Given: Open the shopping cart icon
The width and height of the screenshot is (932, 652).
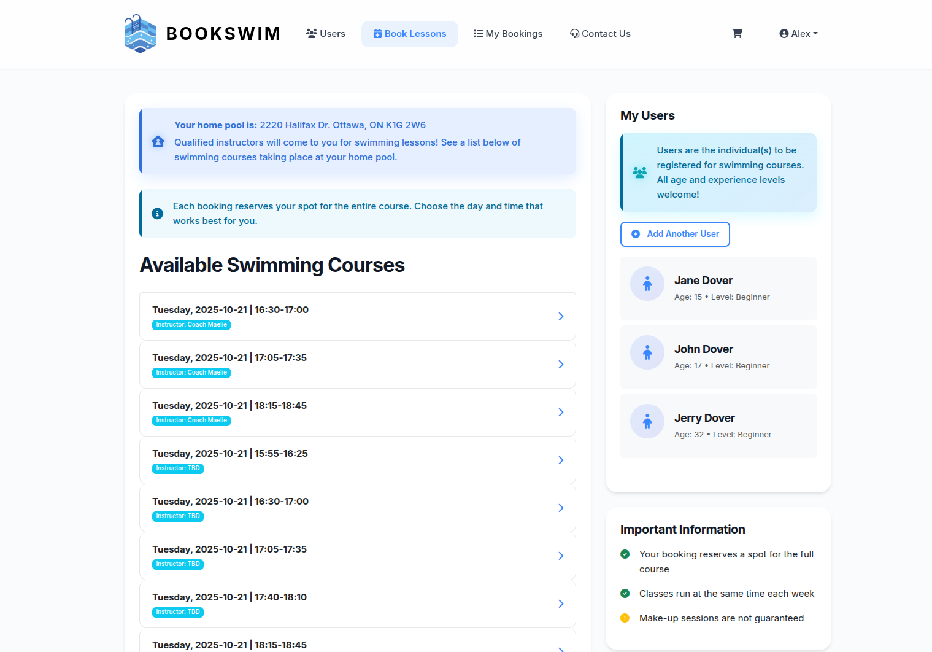Looking at the screenshot, I should click(x=737, y=34).
